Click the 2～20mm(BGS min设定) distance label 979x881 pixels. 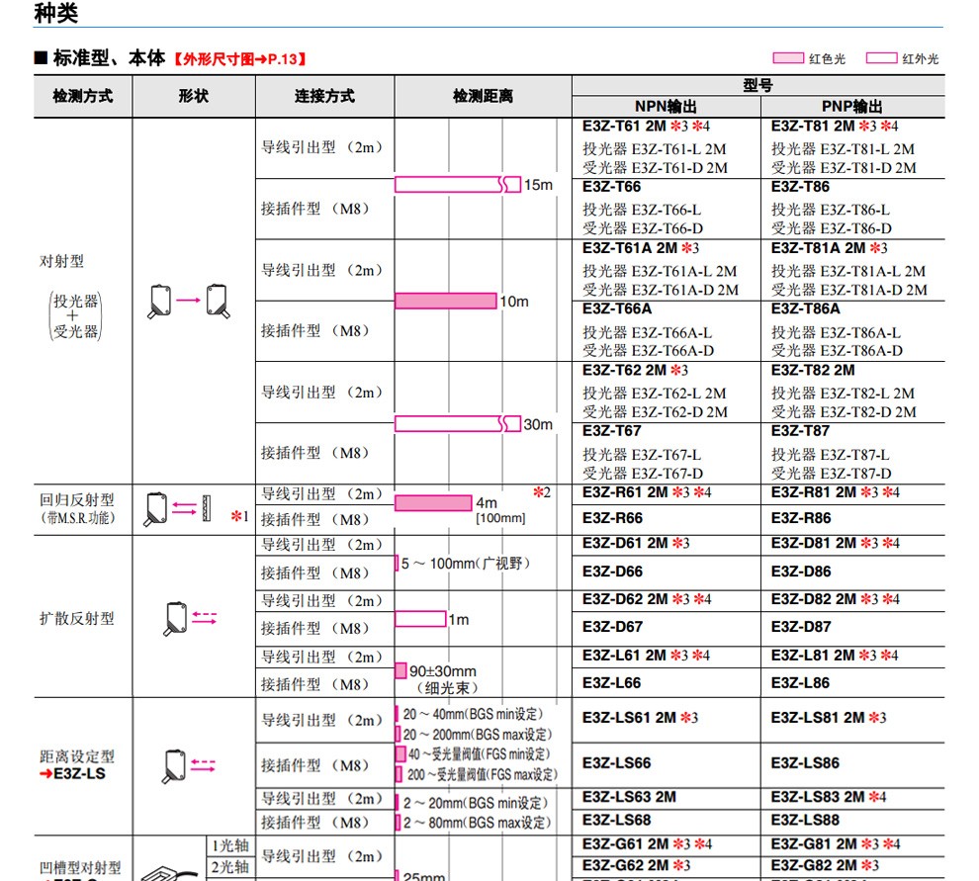[x=476, y=803]
